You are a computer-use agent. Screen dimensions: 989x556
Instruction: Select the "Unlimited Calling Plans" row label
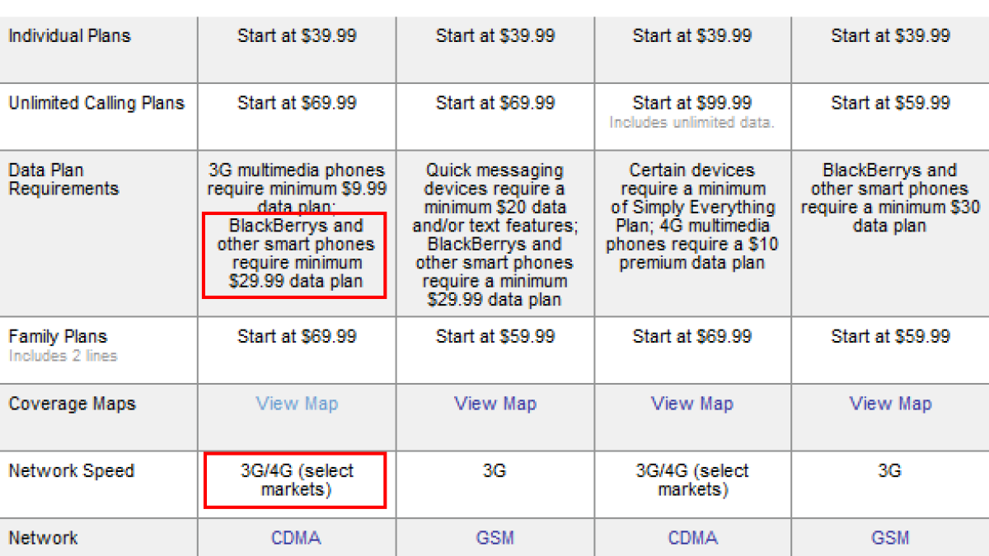(x=96, y=103)
